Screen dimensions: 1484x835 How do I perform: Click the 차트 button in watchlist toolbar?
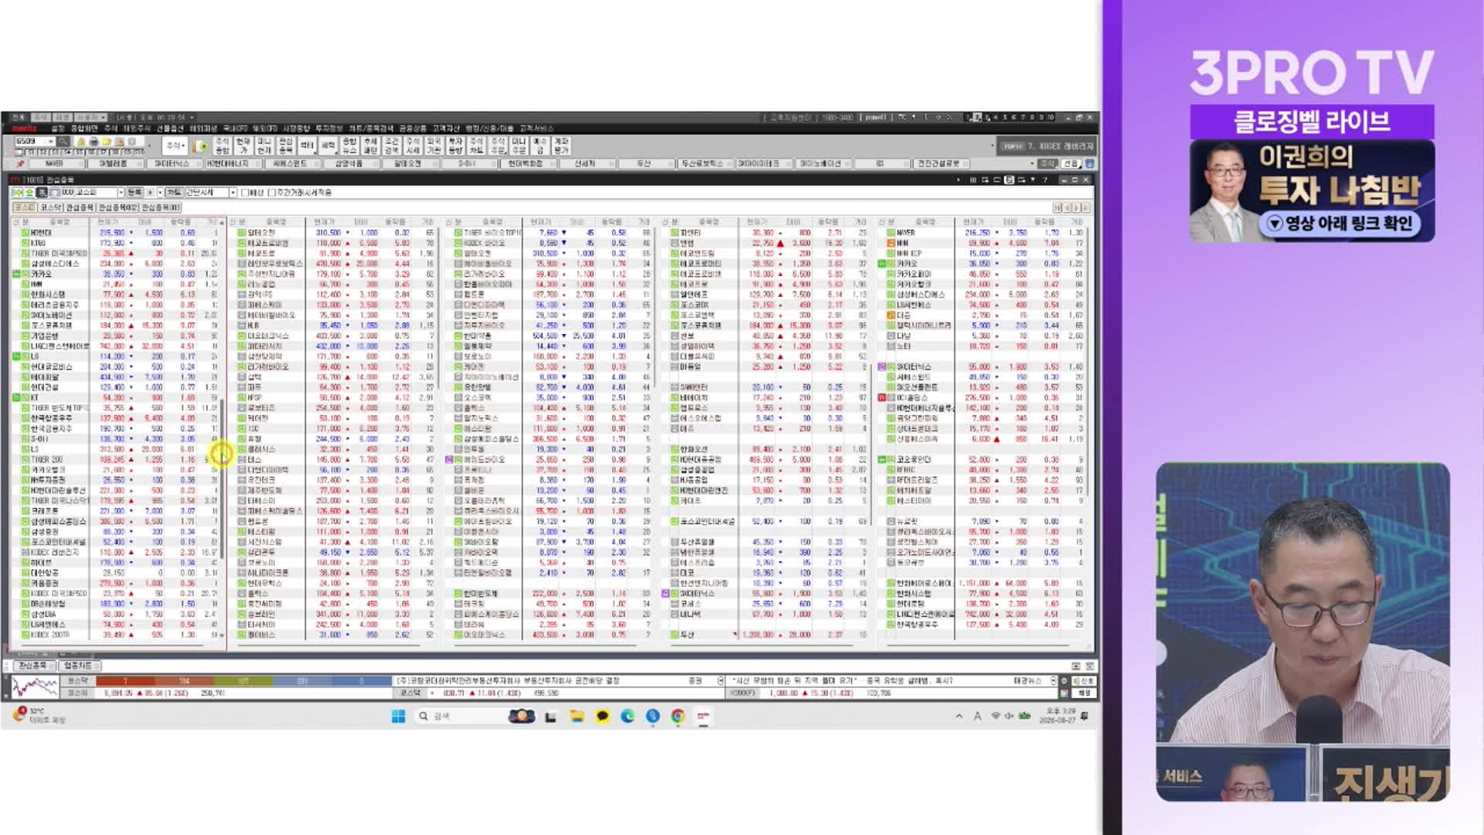click(x=174, y=193)
